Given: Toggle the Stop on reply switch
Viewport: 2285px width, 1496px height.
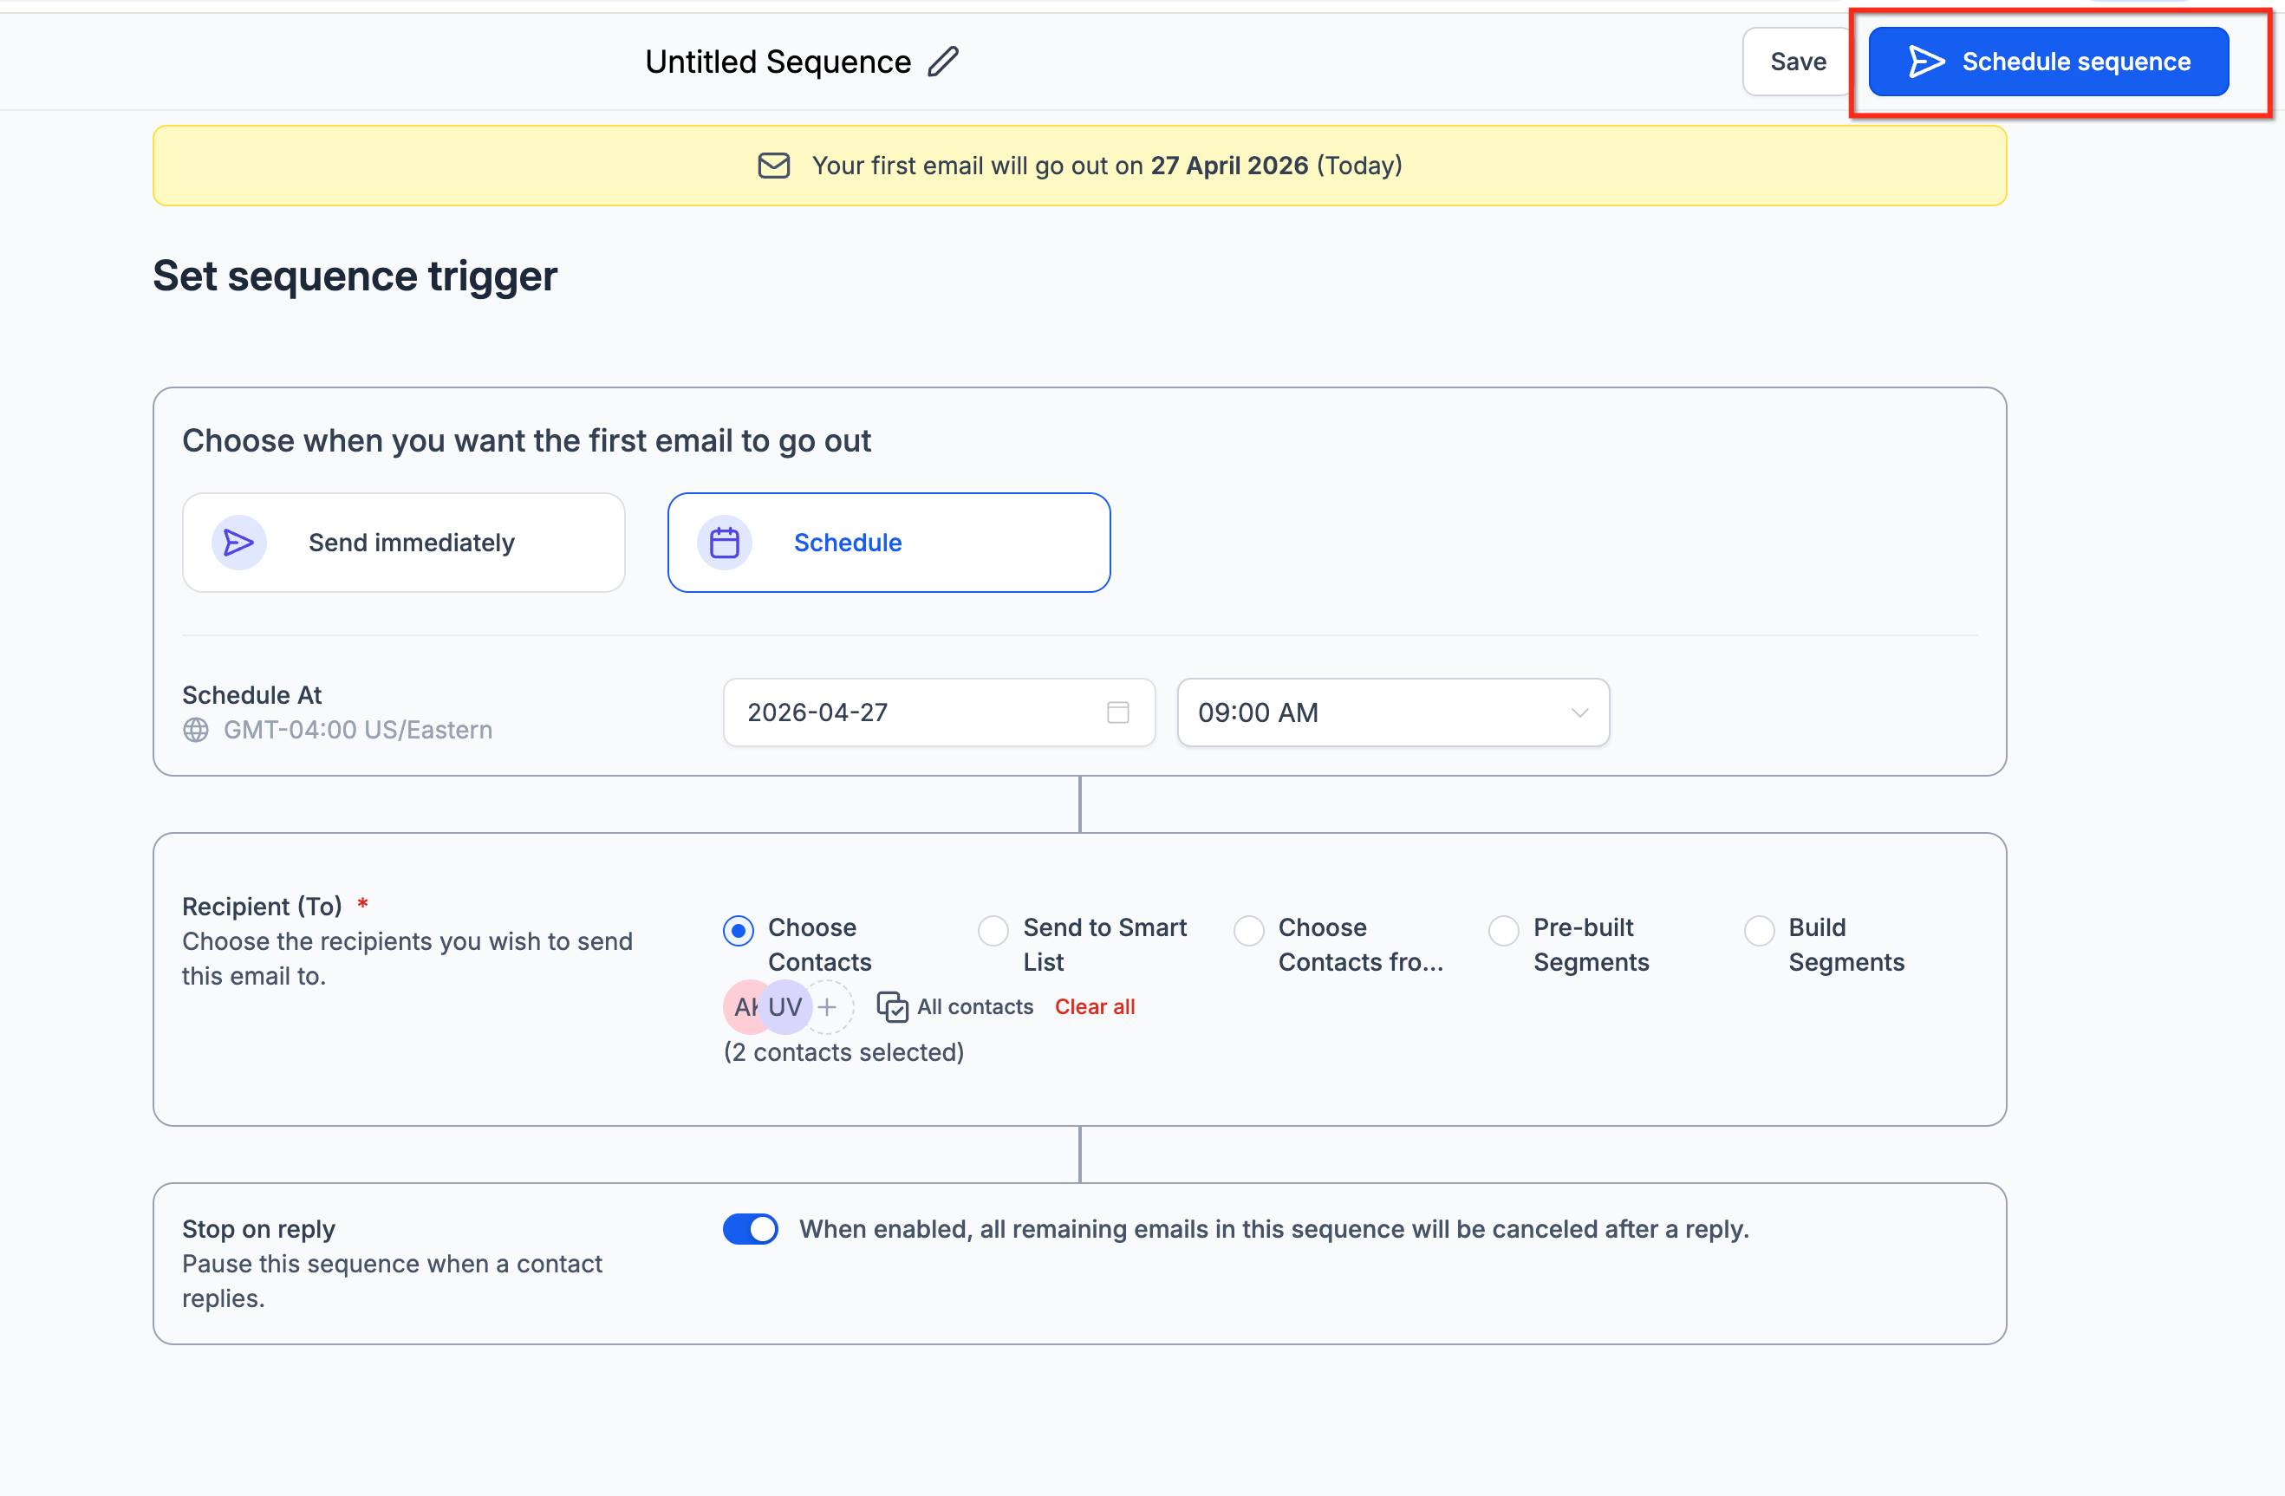Looking at the screenshot, I should [x=751, y=1229].
